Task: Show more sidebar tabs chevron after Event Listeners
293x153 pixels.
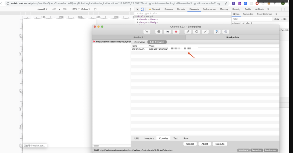Action: tap(276, 14)
